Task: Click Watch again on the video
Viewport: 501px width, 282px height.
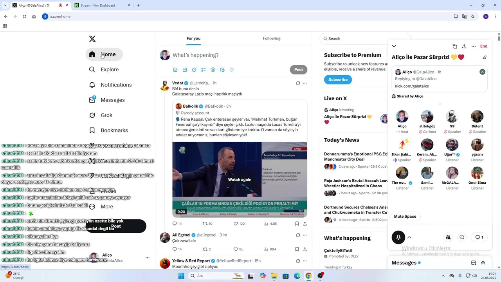Action: click(x=240, y=180)
